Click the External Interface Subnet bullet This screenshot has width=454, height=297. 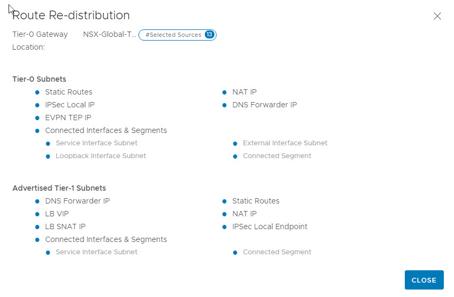[236, 144]
